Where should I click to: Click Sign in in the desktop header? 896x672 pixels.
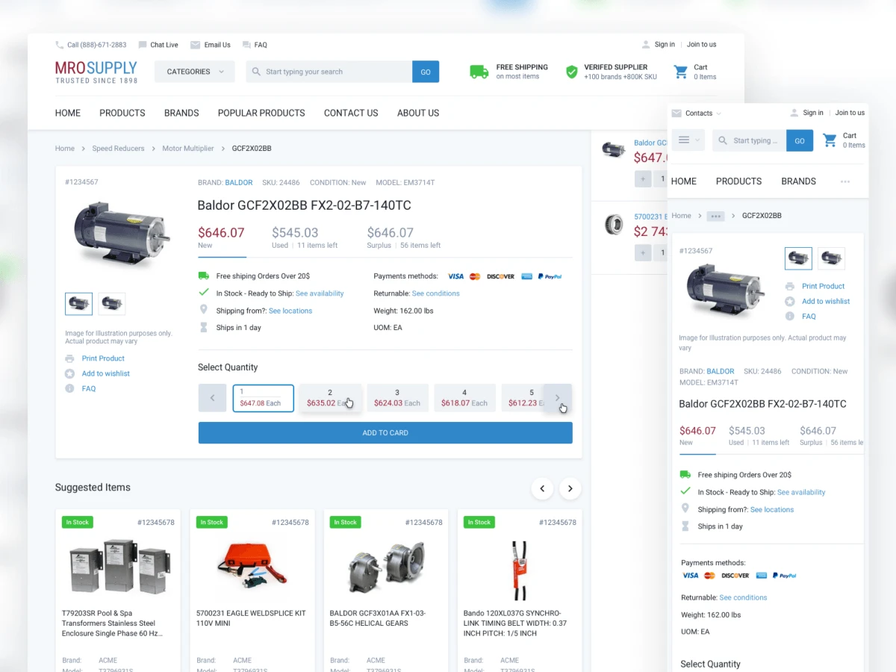pos(665,45)
